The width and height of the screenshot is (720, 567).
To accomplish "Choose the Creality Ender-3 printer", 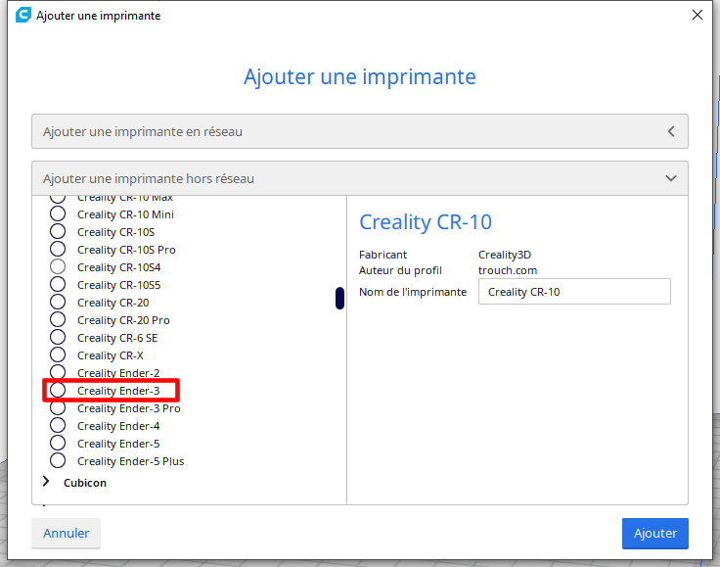I will (x=58, y=390).
